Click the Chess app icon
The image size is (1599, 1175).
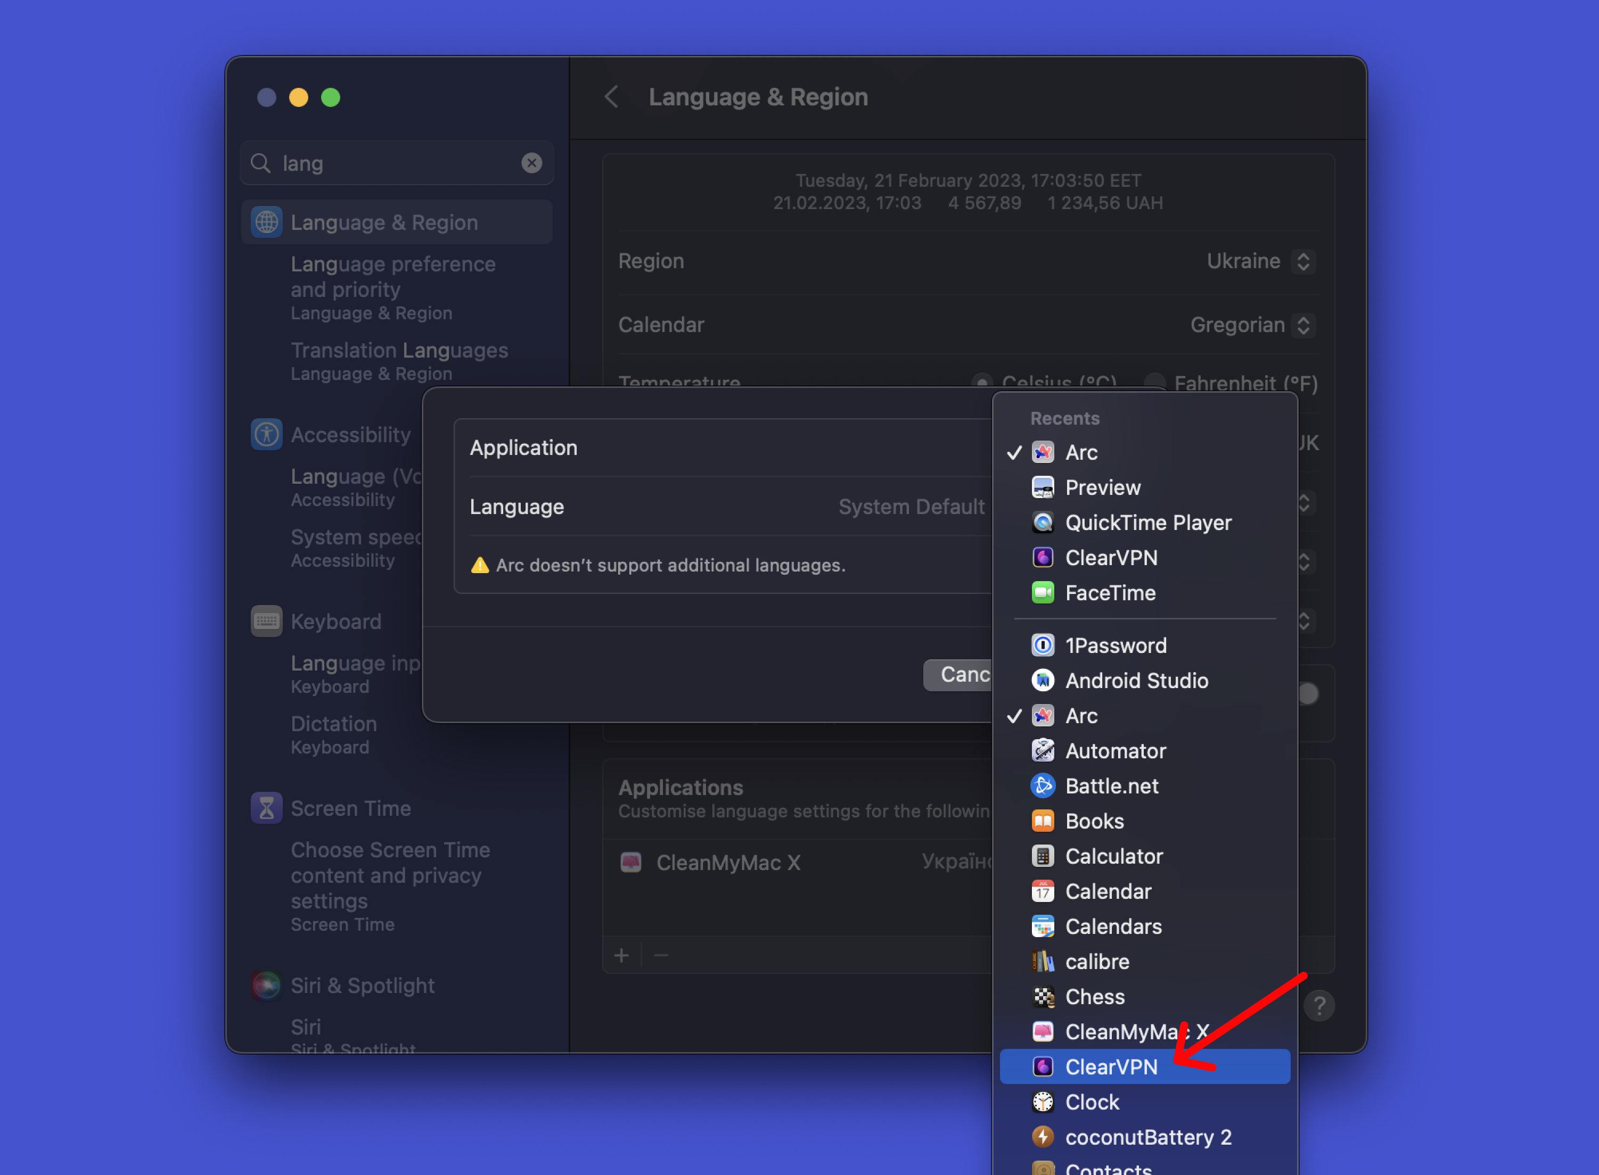(x=1043, y=997)
